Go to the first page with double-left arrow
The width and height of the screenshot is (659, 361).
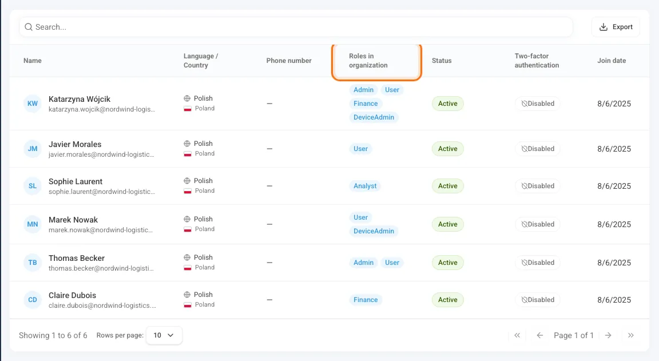pyautogui.click(x=517, y=335)
